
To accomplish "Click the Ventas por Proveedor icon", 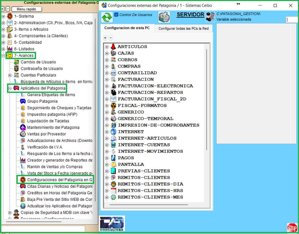I will 23,134.
